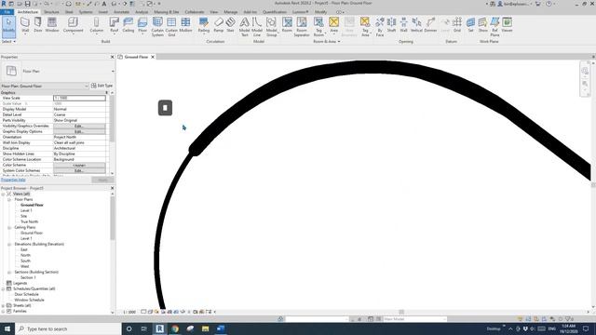596x335 pixels.
Task: Activate the Model Text tool
Action: click(x=244, y=27)
